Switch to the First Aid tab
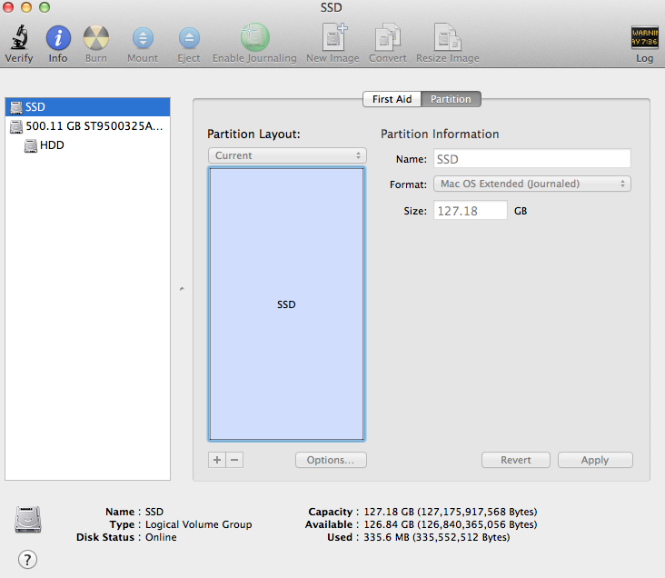Viewport: 665px width, 578px height. [x=392, y=99]
